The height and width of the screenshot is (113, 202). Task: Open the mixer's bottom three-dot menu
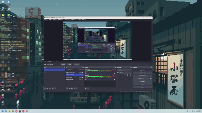click(88, 88)
